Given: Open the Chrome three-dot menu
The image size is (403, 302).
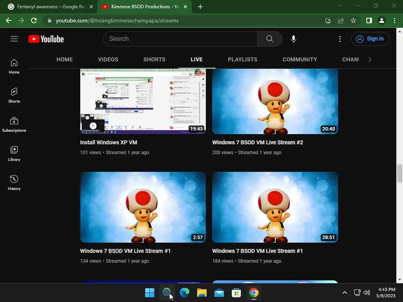Looking at the screenshot, I should pos(394,20).
